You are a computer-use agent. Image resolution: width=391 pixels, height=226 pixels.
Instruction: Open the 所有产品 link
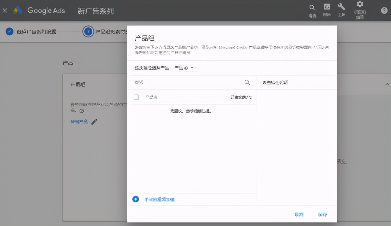tap(78, 121)
